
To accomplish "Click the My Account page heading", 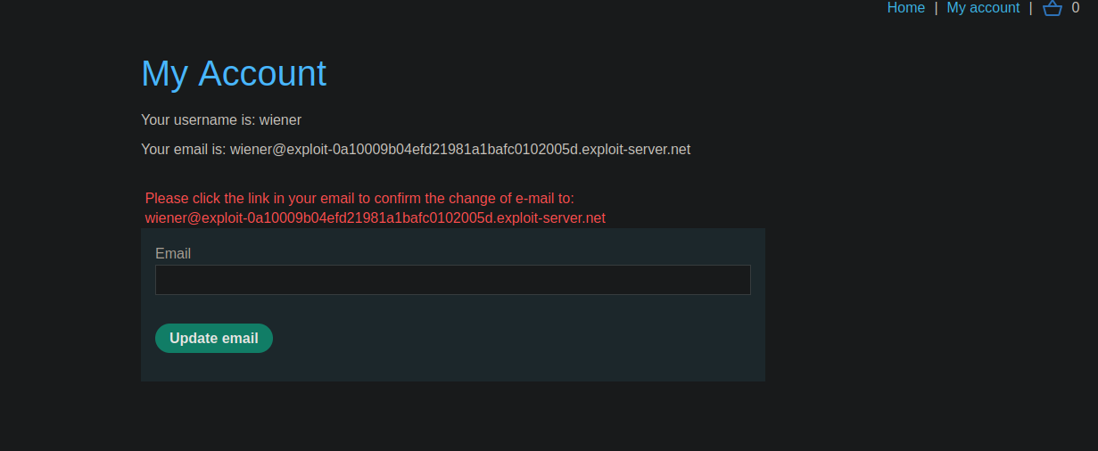I will (x=234, y=73).
